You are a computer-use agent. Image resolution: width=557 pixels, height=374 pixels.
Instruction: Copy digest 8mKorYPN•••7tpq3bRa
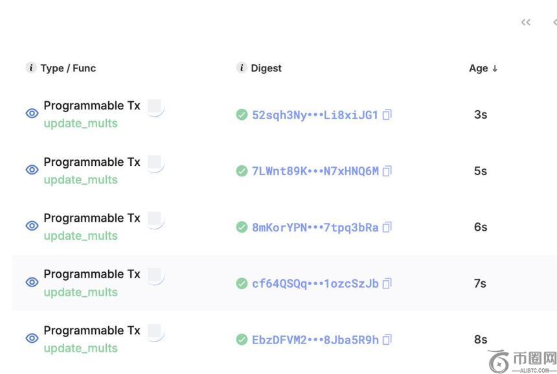pyautogui.click(x=387, y=228)
